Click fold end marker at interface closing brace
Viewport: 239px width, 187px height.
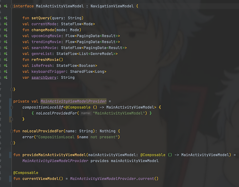coord(11,89)
